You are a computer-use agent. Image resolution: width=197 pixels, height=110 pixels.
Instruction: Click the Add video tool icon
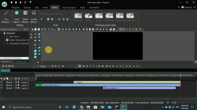35,57
